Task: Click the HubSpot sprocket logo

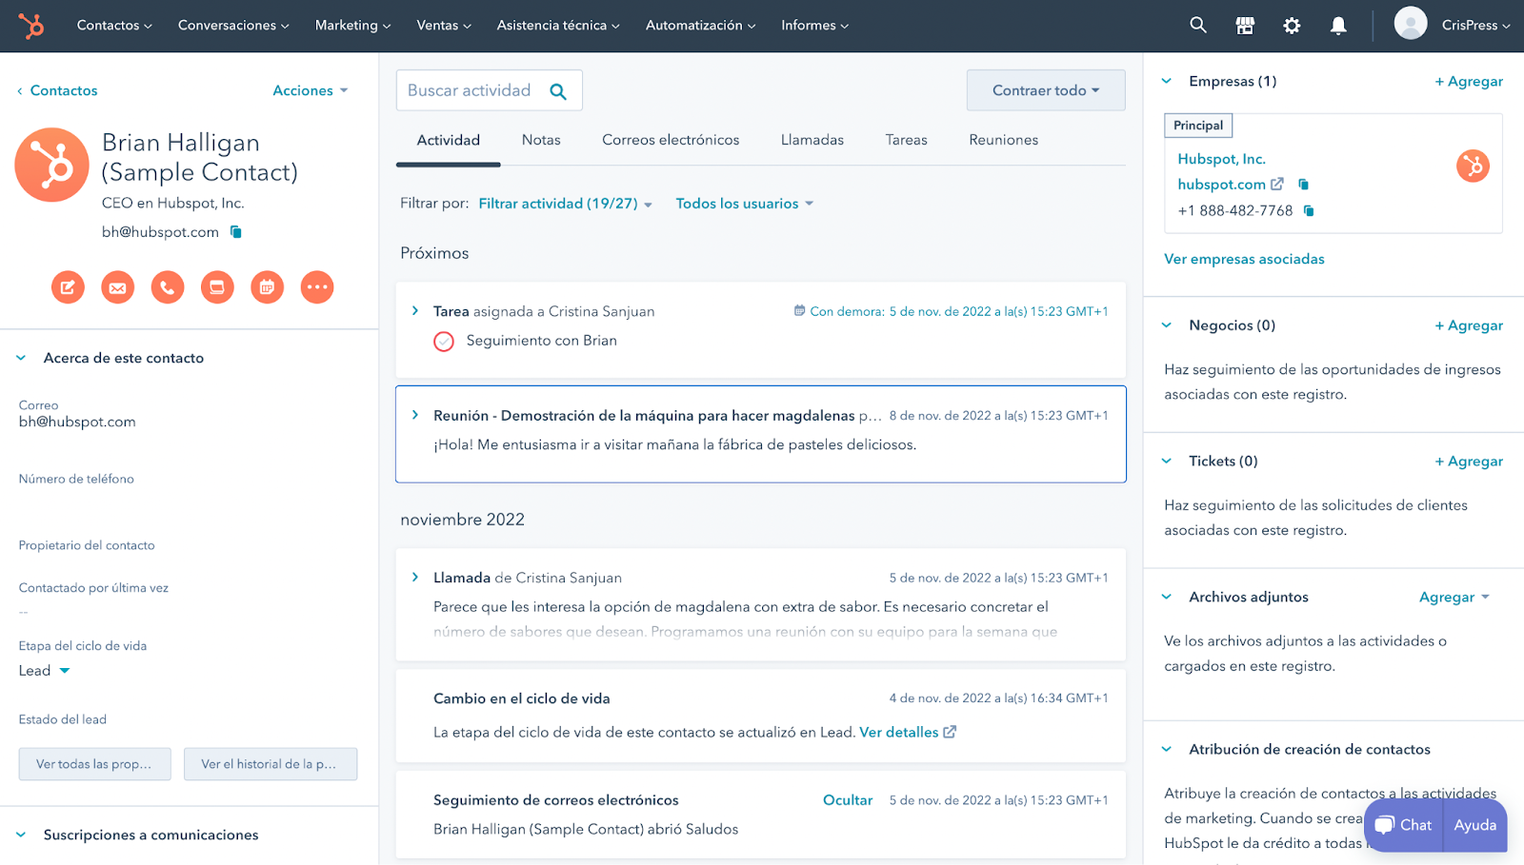Action: pyautogui.click(x=31, y=26)
